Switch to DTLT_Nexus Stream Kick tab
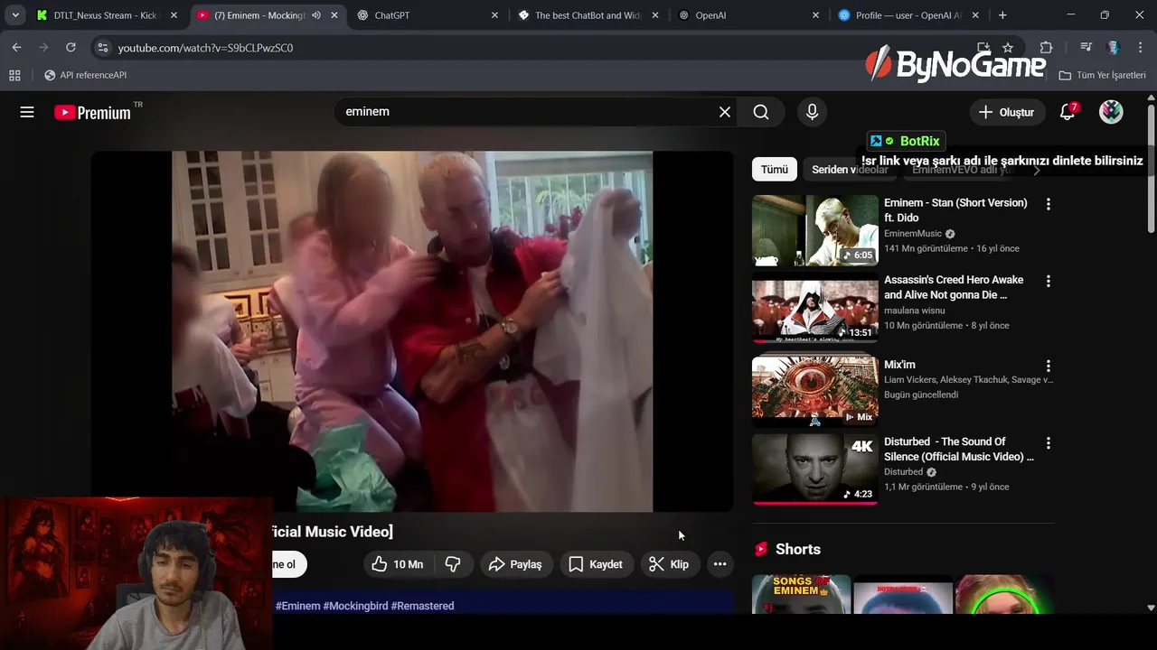Image resolution: width=1157 pixels, height=650 pixels. [105, 15]
